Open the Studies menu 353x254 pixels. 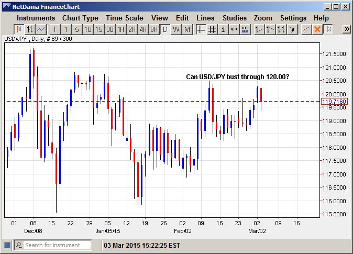[235, 18]
